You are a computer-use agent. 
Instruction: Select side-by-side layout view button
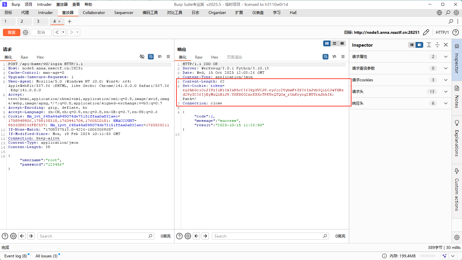click(x=327, y=43)
